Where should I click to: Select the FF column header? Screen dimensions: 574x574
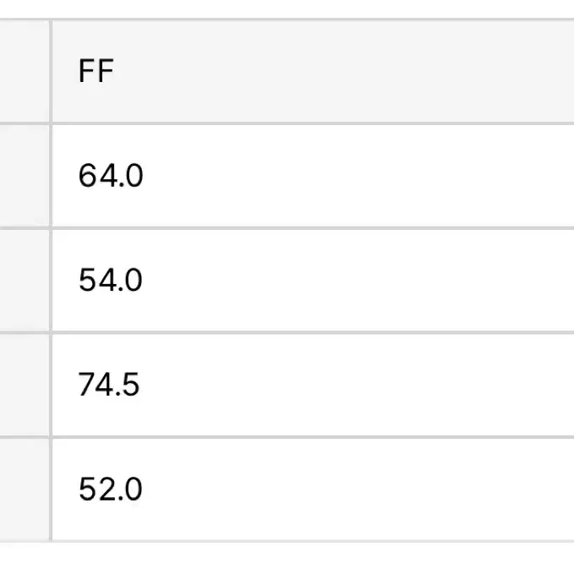point(313,71)
